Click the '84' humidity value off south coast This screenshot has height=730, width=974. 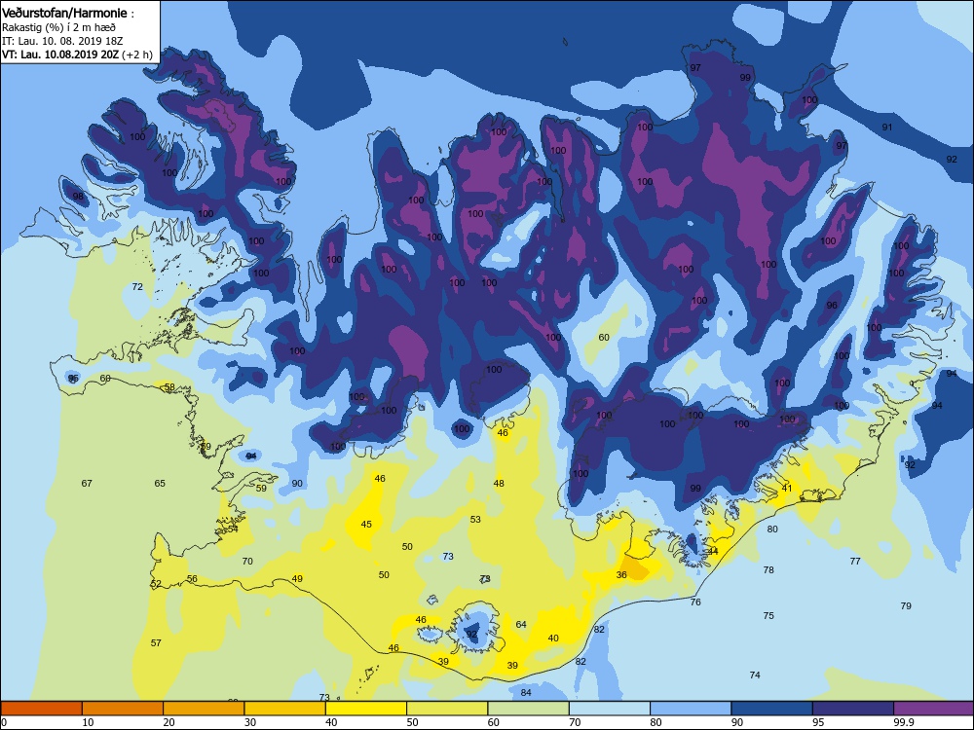[x=526, y=693]
